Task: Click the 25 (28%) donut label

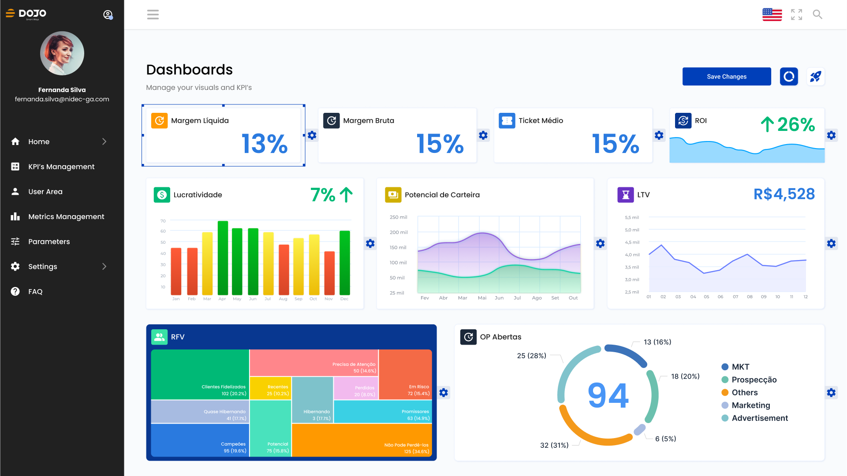Action: coord(531,356)
